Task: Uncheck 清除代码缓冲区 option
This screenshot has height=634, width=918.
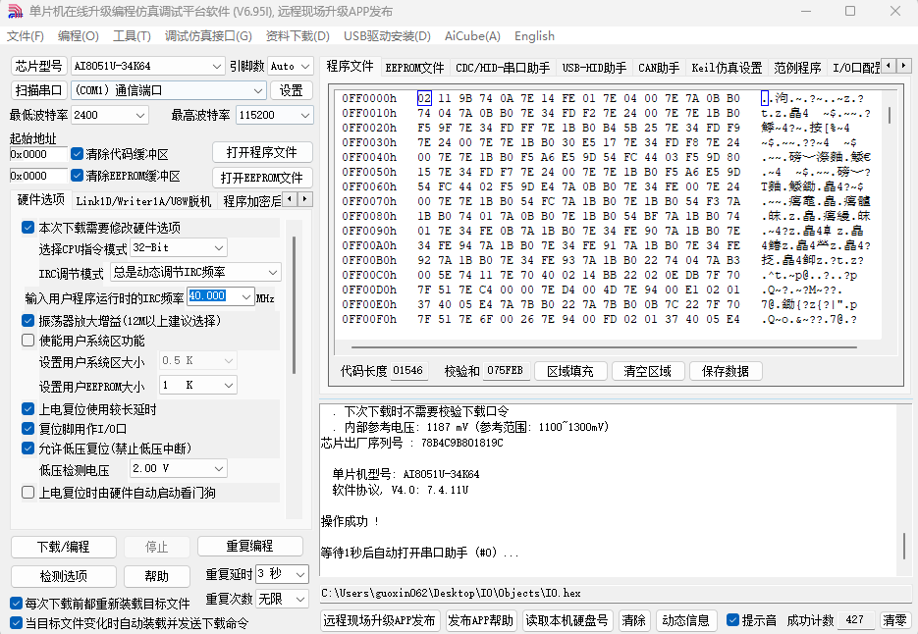Action: tap(78, 154)
